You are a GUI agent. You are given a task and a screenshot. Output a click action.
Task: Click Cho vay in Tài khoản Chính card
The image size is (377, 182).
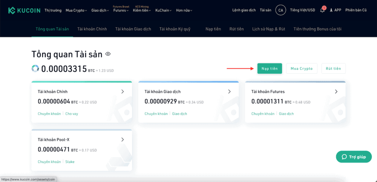72,114
